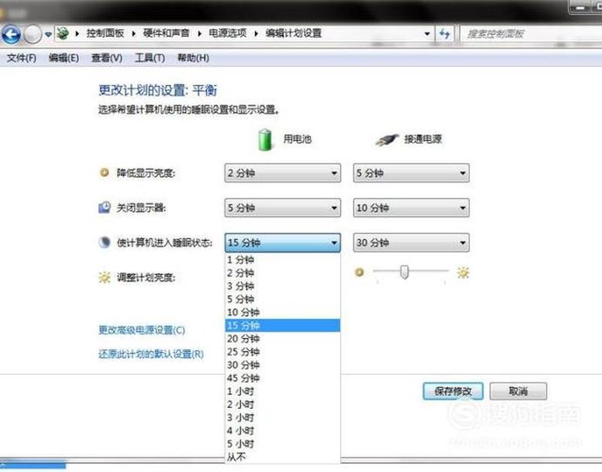Choose 2 分钟 from the sleep list
602x472 pixels.
pyautogui.click(x=283, y=273)
